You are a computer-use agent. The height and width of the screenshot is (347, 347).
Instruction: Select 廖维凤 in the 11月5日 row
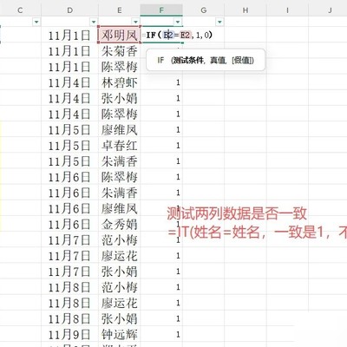pyautogui.click(x=119, y=129)
